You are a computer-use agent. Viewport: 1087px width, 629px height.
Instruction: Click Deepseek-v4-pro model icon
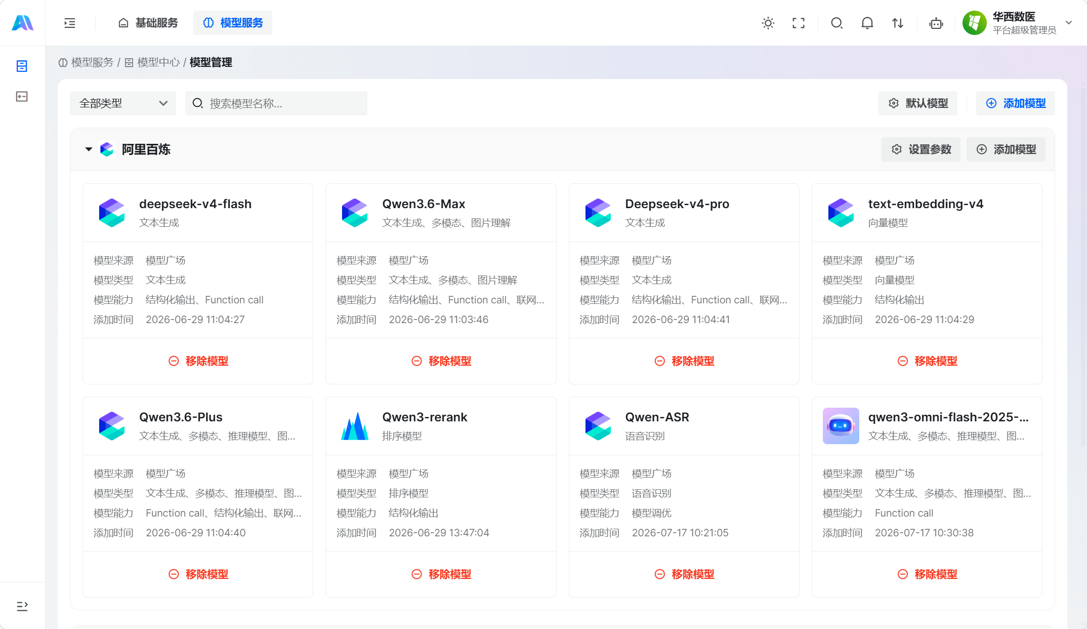point(598,213)
